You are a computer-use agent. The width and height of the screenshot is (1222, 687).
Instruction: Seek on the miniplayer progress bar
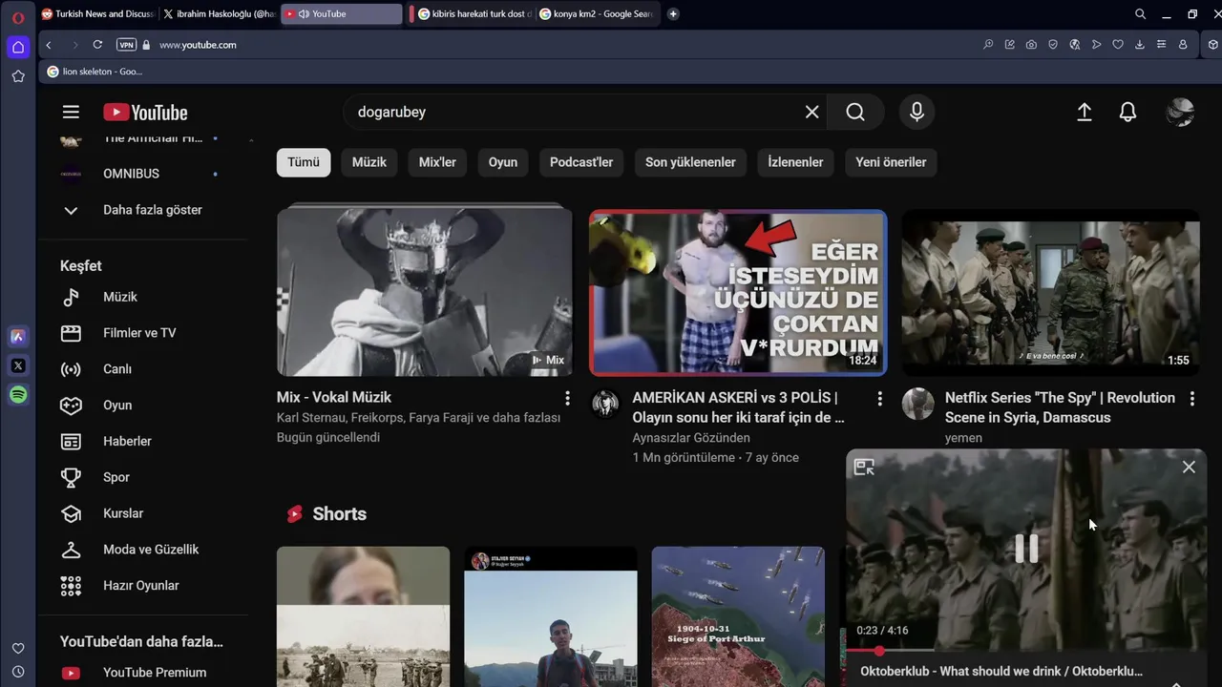[1026, 651]
